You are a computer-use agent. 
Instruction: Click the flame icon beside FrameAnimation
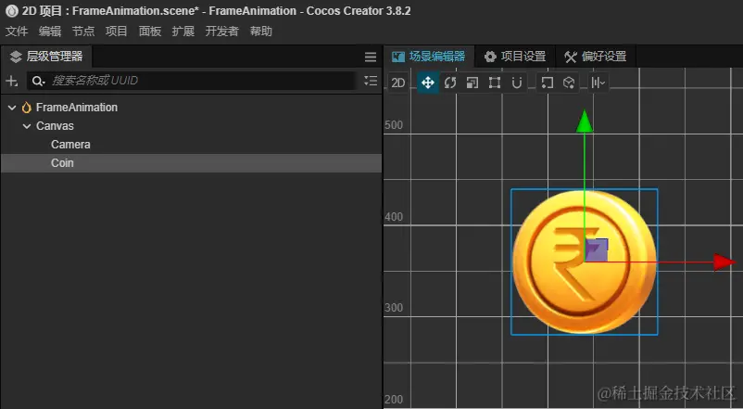[27, 108]
